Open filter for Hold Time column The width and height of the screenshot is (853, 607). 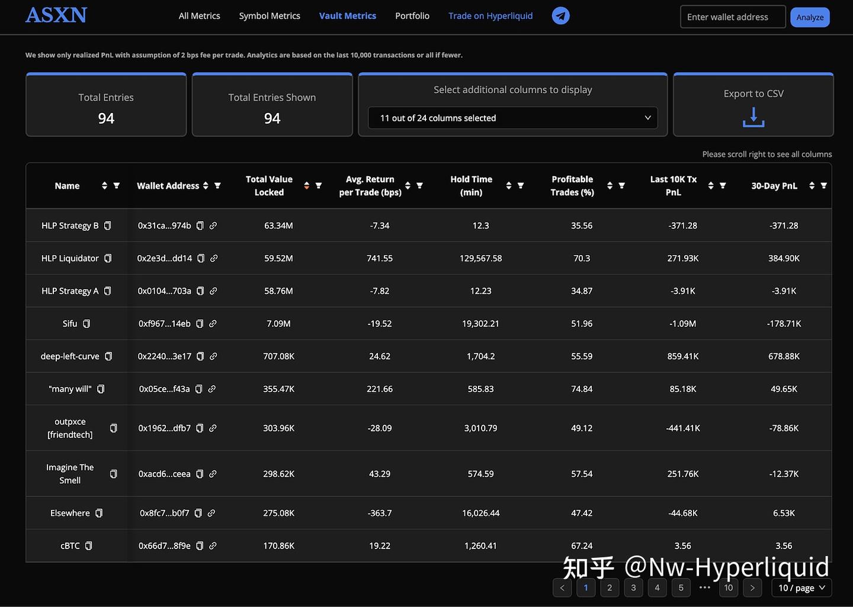[521, 186]
